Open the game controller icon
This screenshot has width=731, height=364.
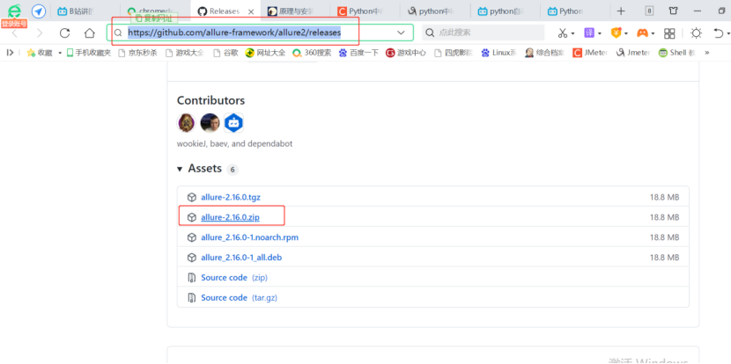[643, 33]
